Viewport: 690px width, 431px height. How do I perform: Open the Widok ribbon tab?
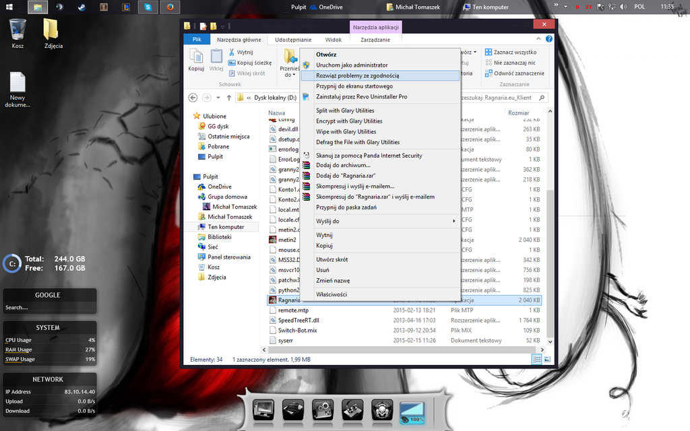click(333, 40)
